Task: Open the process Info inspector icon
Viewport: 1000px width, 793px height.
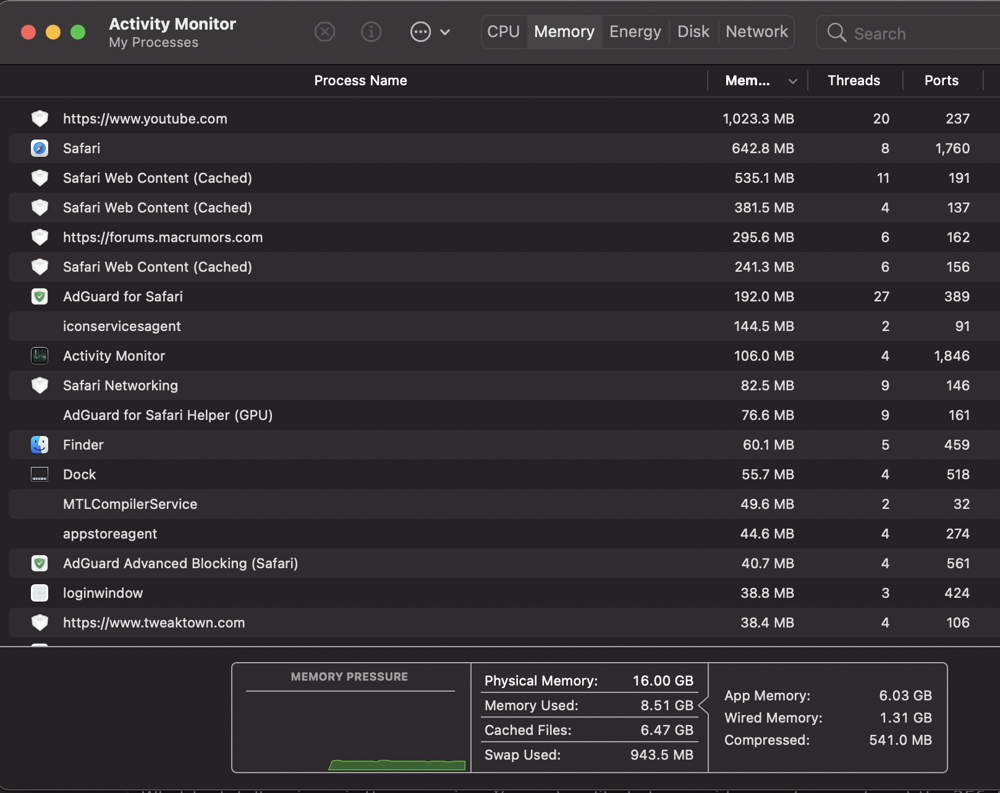Action: (x=371, y=31)
